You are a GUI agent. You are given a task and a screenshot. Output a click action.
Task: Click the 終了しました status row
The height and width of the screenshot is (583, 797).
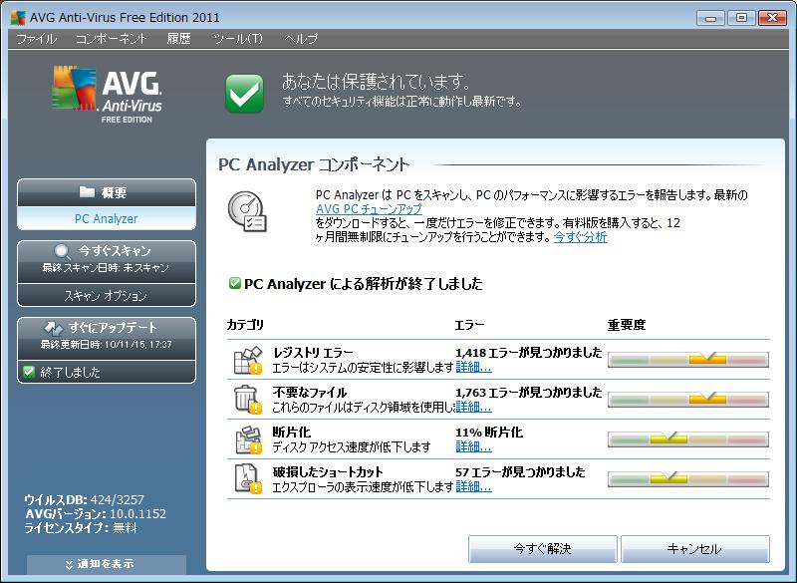(107, 372)
